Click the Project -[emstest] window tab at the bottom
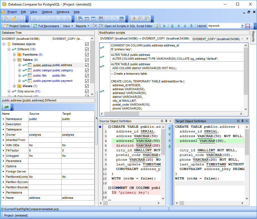 (x=16, y=215)
